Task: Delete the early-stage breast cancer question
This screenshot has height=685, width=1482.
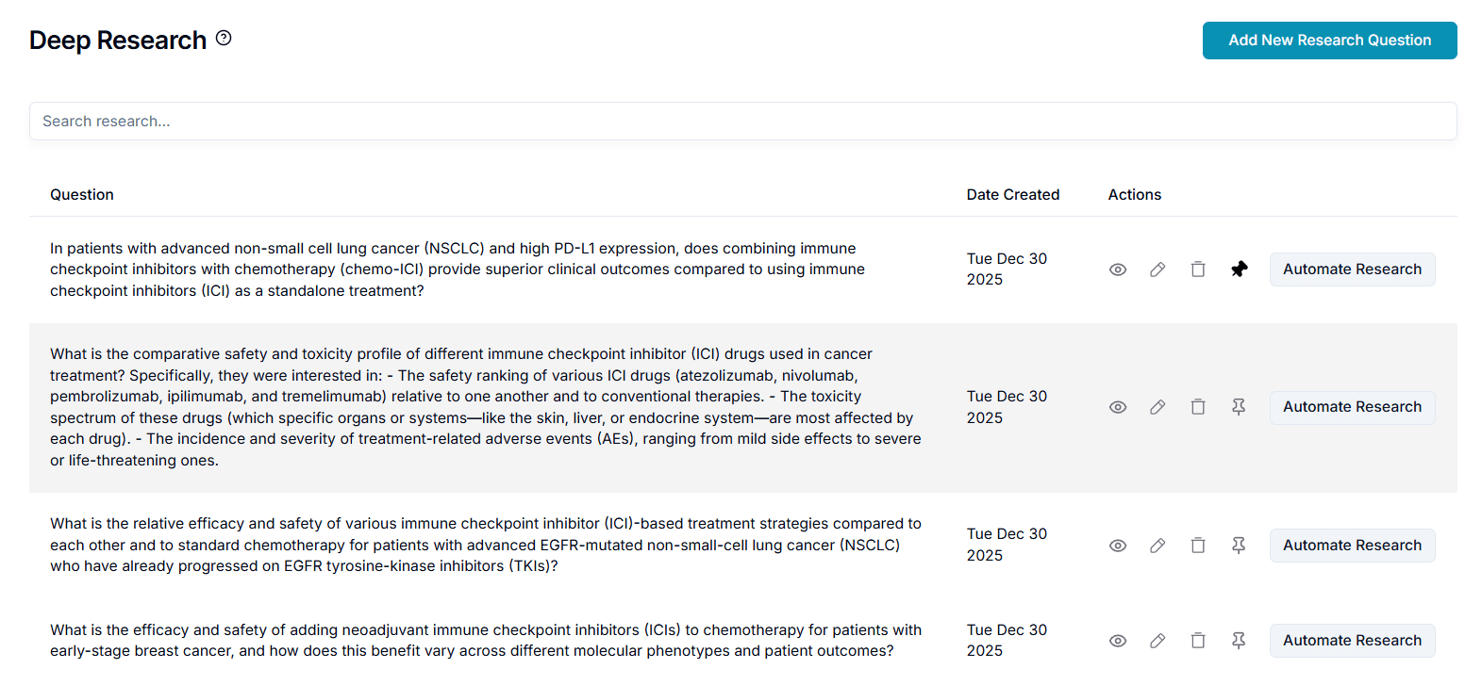Action: click(1198, 641)
